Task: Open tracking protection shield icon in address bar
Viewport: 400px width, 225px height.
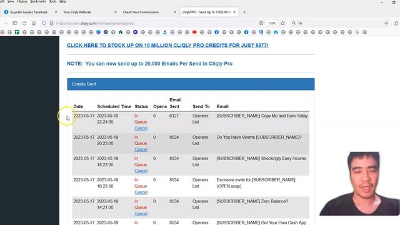Action: tap(44, 23)
